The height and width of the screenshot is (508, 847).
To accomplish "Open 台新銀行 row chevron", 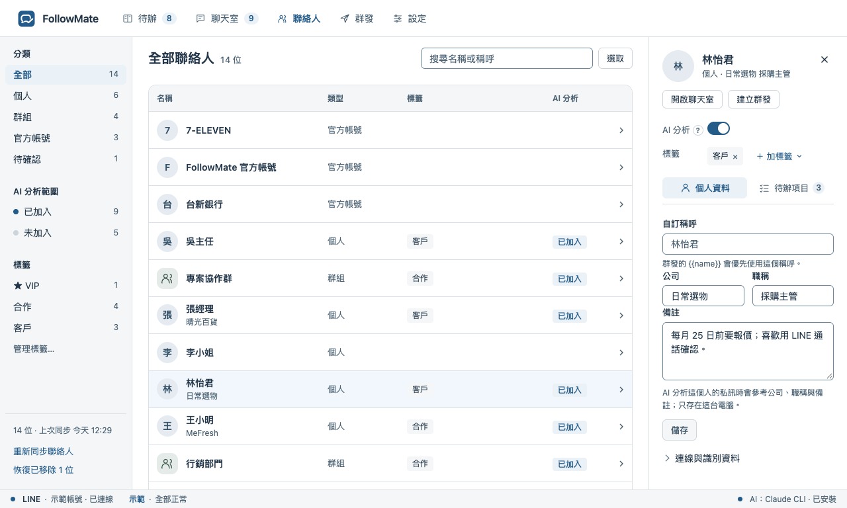I will pos(621,204).
